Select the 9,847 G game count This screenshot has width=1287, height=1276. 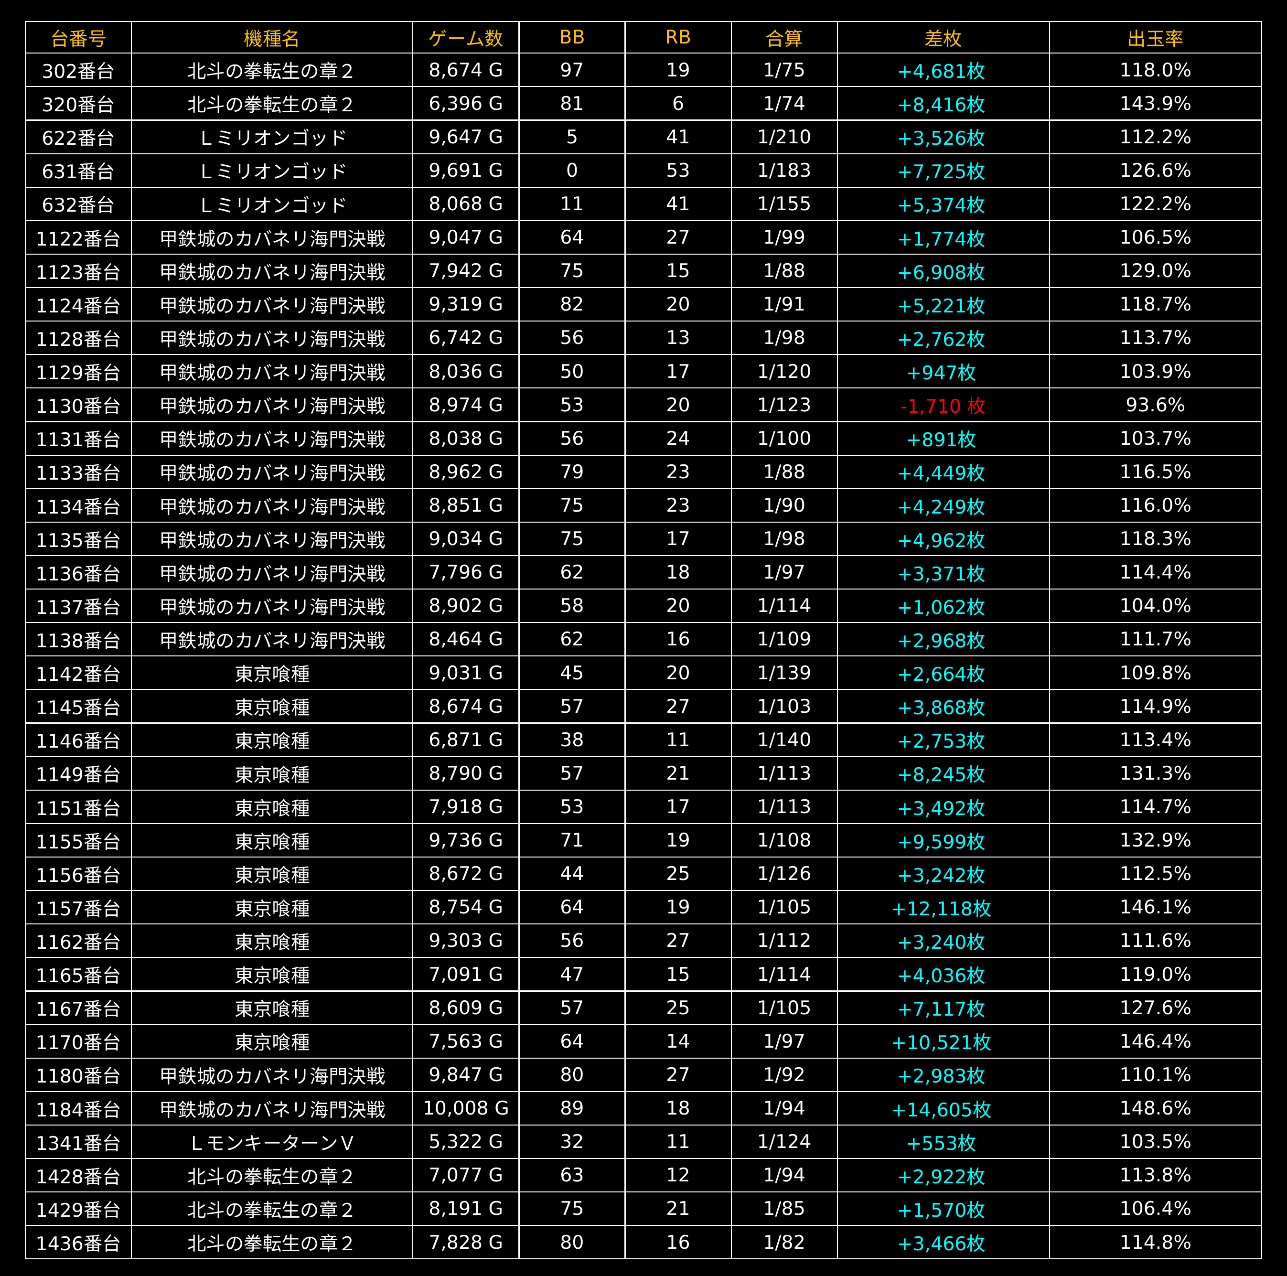pyautogui.click(x=466, y=1075)
